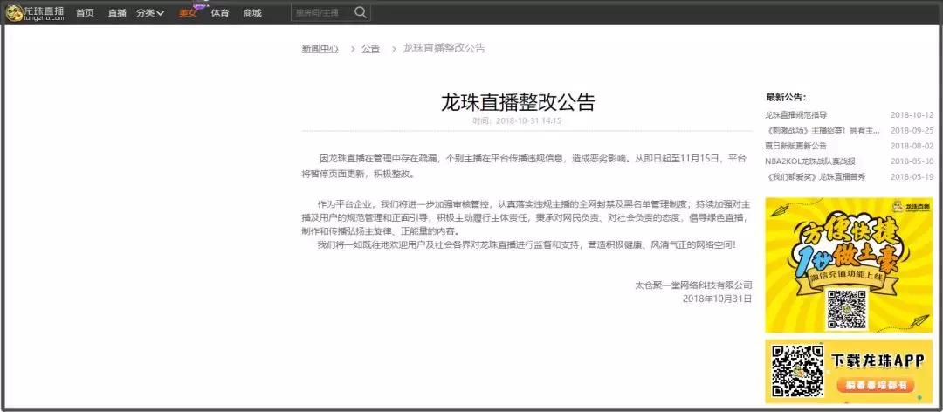The image size is (943, 412).
Task: Click breadcrumb text 龙珠直播整改公告
Action: pos(444,49)
